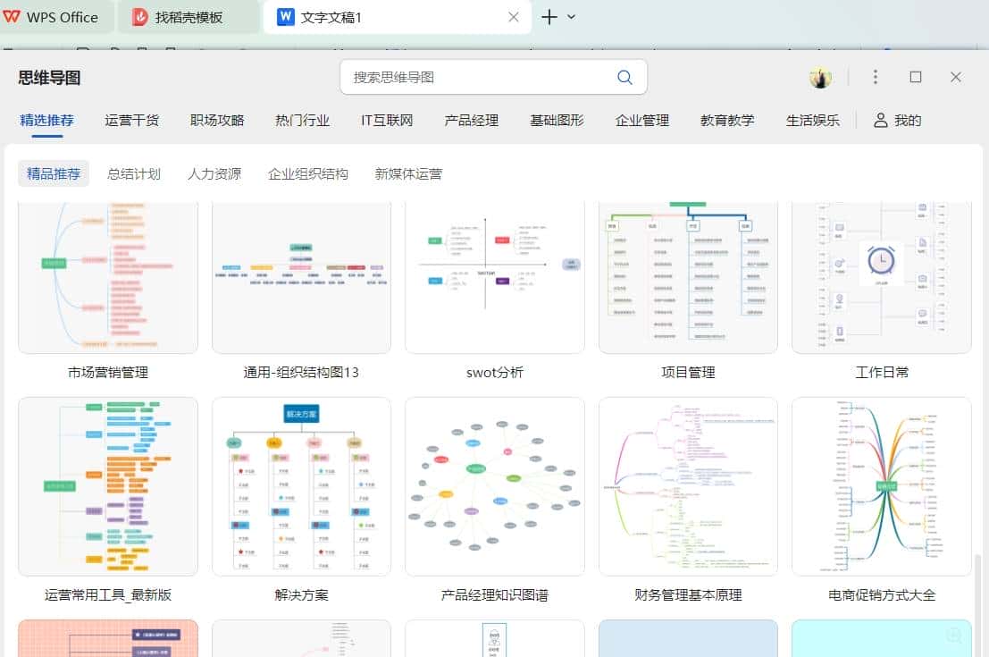The height and width of the screenshot is (657, 989).
Task: Click the Docer icon on 找稻壳模板 tab
Action: (141, 16)
